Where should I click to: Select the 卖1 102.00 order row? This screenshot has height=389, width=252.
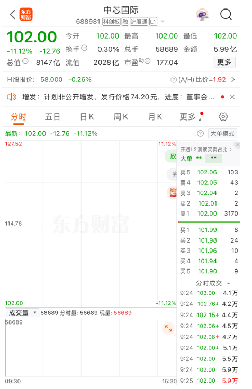[x=209, y=214]
